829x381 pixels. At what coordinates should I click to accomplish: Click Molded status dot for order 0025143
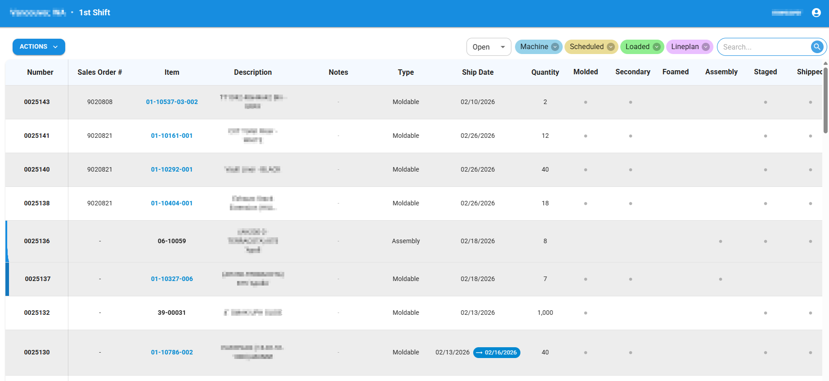(x=586, y=102)
